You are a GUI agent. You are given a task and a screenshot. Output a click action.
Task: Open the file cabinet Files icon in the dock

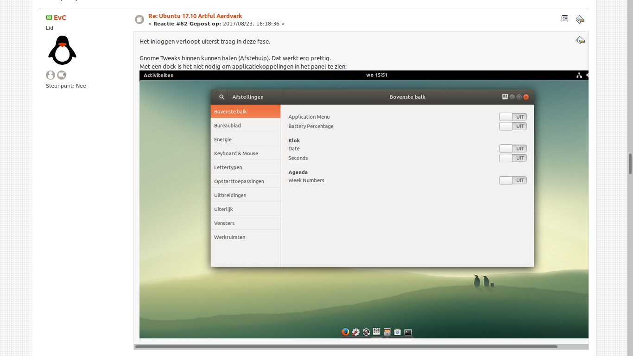tap(387, 332)
